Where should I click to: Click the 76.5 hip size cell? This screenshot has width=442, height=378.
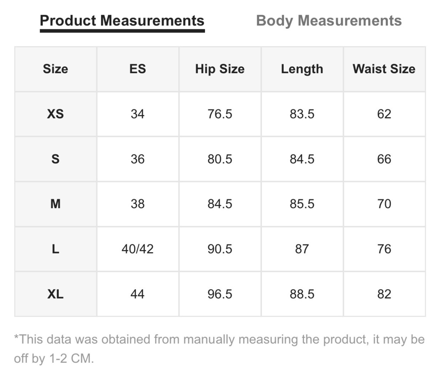pyautogui.click(x=220, y=114)
